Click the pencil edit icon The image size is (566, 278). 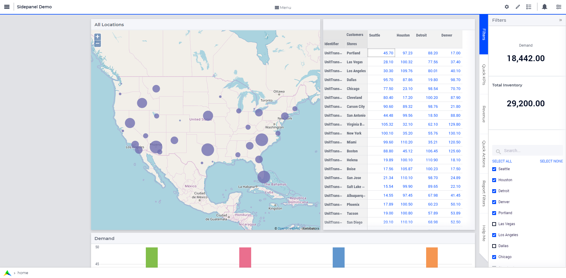518,7
